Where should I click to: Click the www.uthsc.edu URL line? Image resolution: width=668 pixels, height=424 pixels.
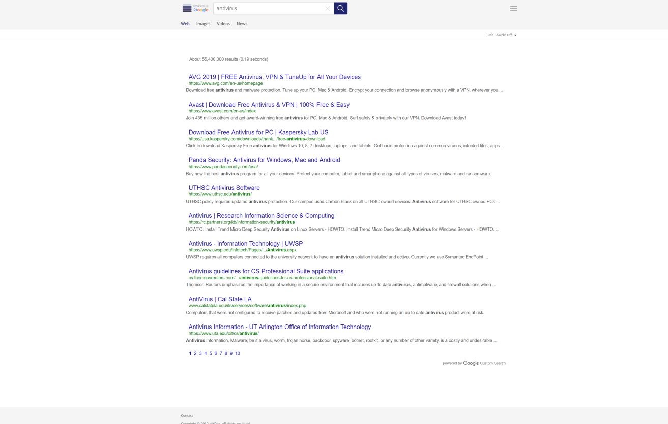(220, 194)
